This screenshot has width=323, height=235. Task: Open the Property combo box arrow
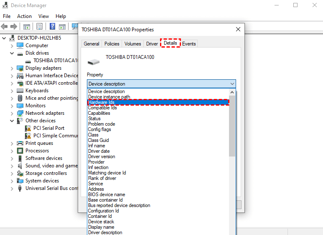(232, 84)
